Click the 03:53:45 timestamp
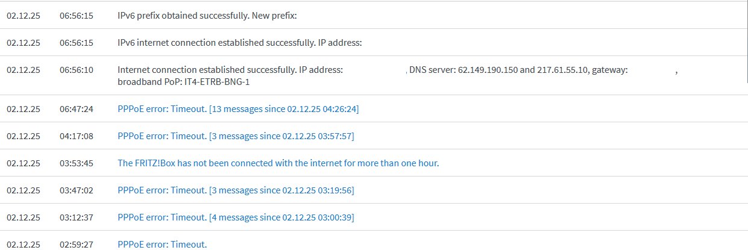748x250 pixels. pyautogui.click(x=77, y=163)
